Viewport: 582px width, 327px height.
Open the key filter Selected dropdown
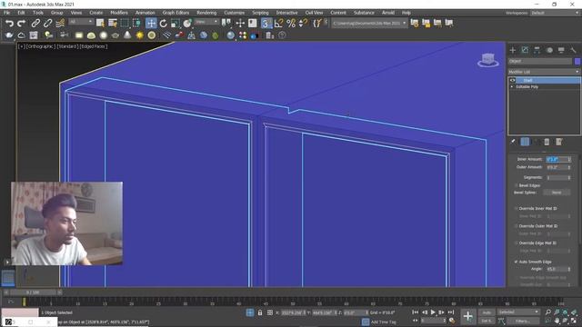[x=518, y=312]
